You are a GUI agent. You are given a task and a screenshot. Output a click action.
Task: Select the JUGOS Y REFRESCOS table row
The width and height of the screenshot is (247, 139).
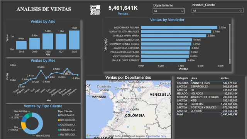click(x=207, y=97)
